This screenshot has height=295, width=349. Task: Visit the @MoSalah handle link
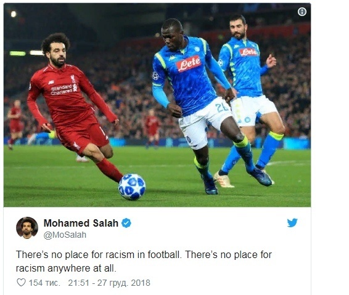[65, 235]
